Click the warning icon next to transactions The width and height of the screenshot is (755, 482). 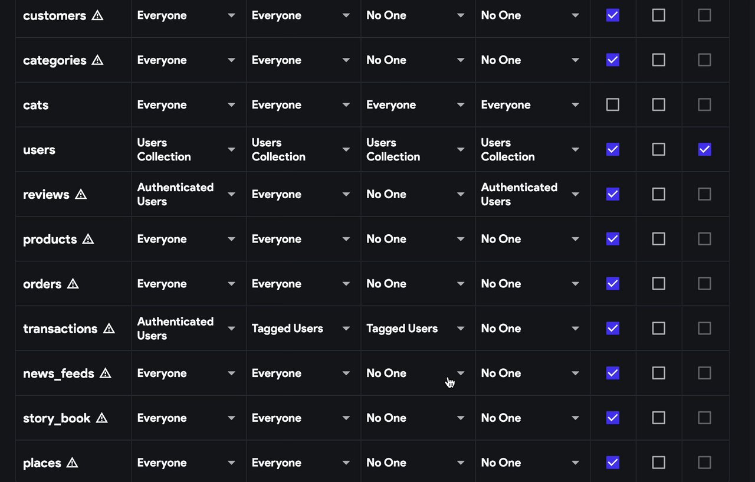click(x=109, y=329)
